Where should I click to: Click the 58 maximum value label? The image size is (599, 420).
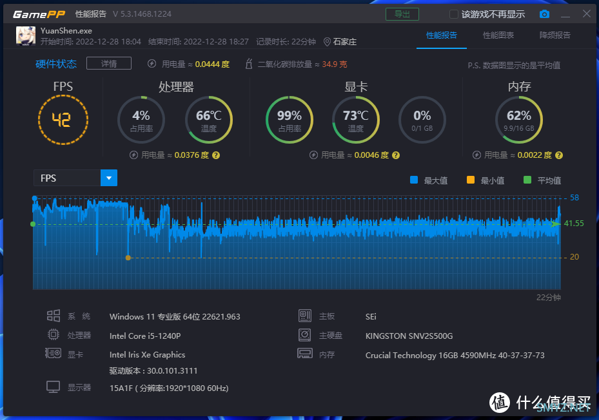tap(574, 198)
